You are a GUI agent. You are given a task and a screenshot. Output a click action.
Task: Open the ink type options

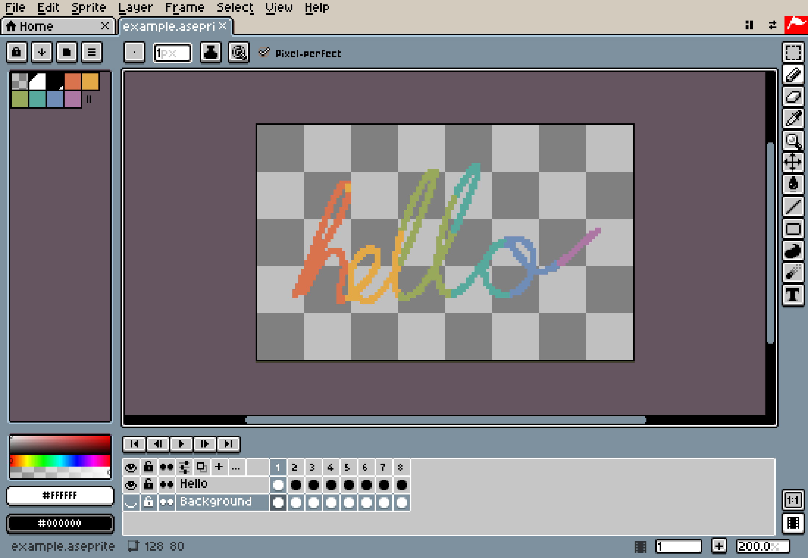tap(210, 52)
